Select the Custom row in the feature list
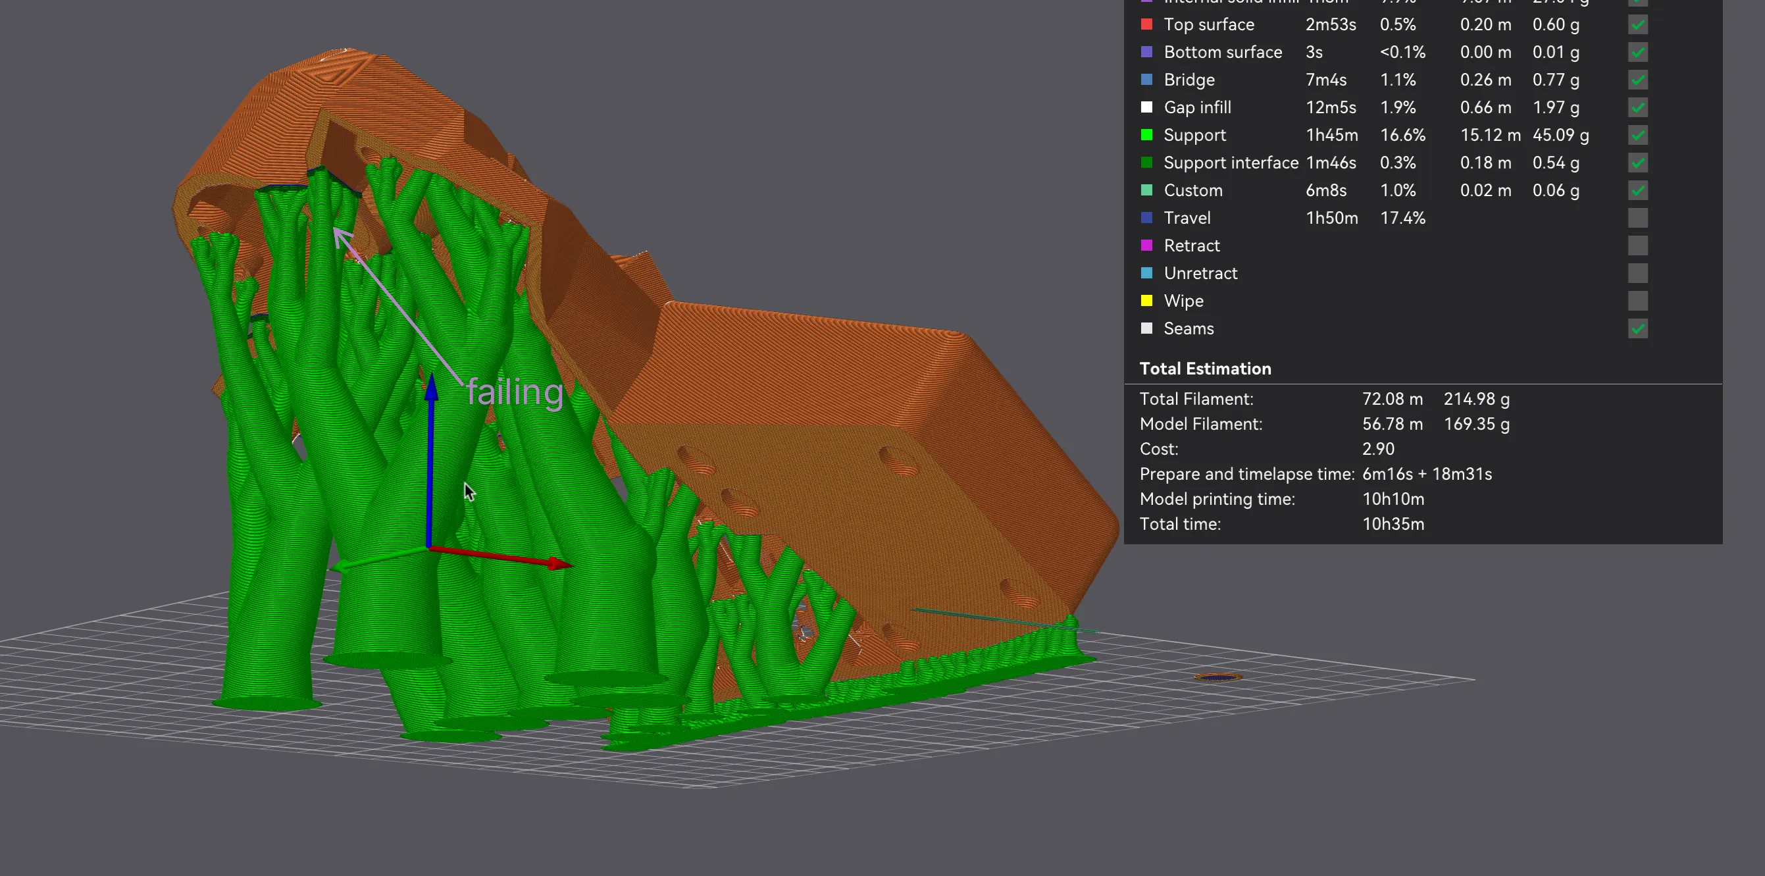 pos(1194,190)
